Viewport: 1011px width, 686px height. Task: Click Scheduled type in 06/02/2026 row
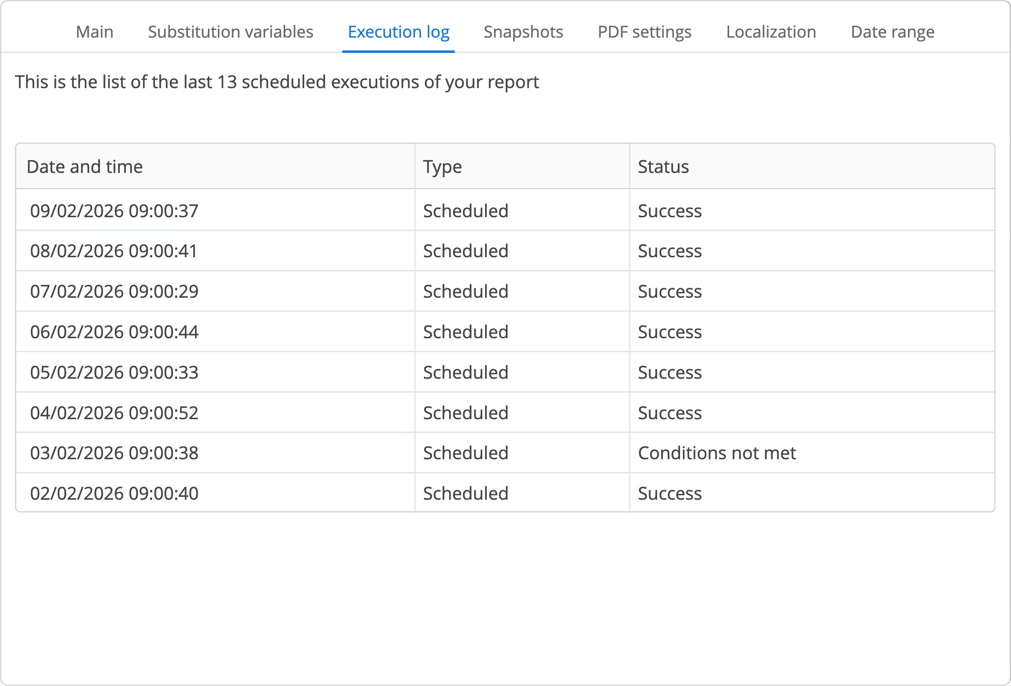click(465, 332)
